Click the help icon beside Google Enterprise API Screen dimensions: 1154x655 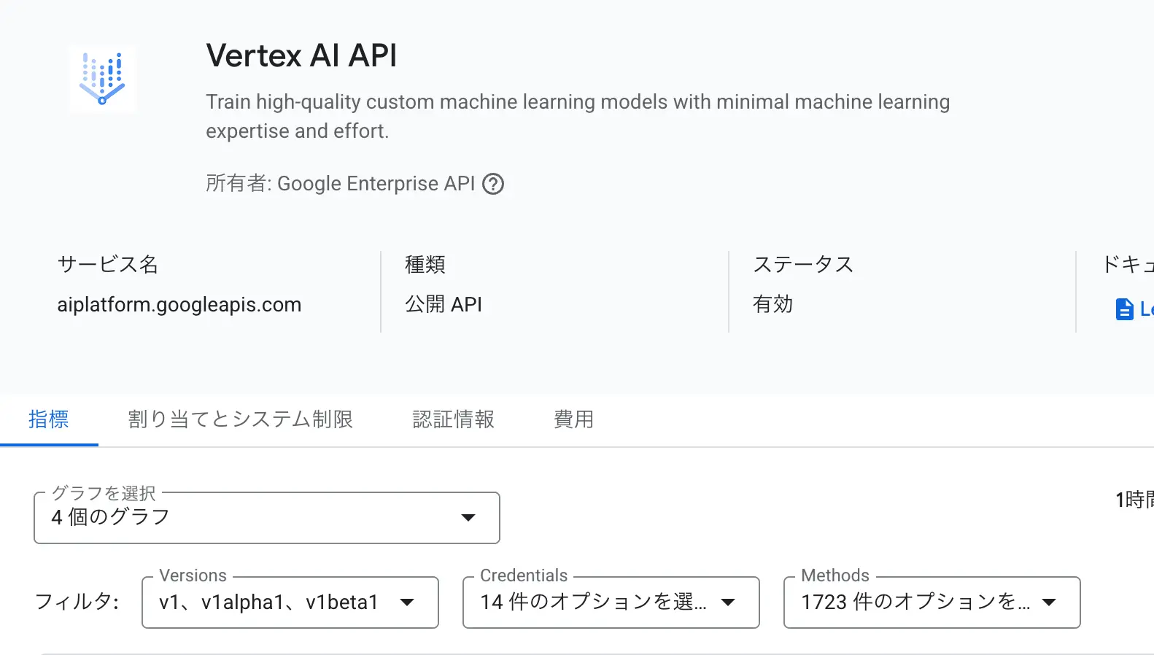(x=493, y=184)
